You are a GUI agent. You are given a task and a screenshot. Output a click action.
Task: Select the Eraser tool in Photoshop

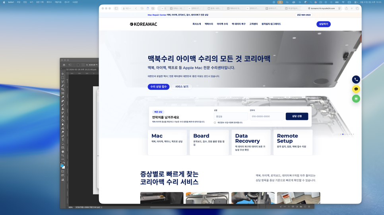click(63, 116)
